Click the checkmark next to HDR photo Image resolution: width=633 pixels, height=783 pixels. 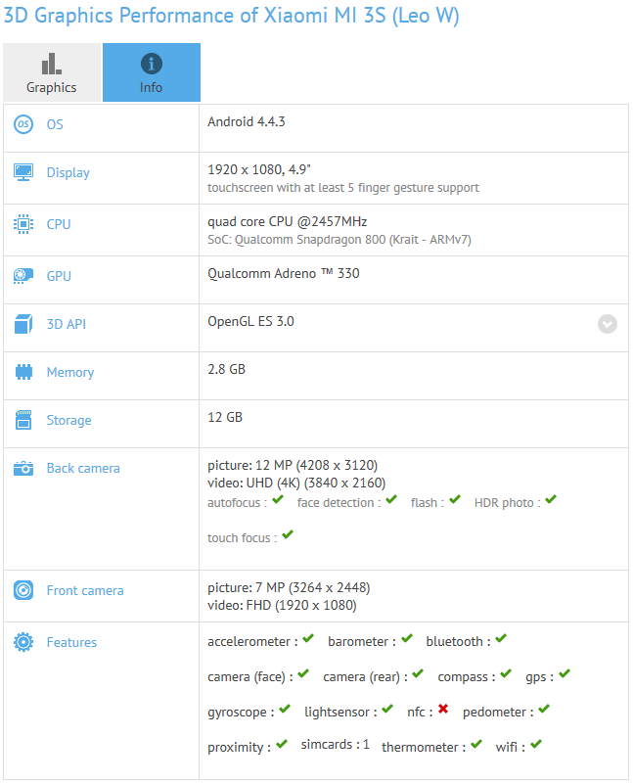(551, 500)
